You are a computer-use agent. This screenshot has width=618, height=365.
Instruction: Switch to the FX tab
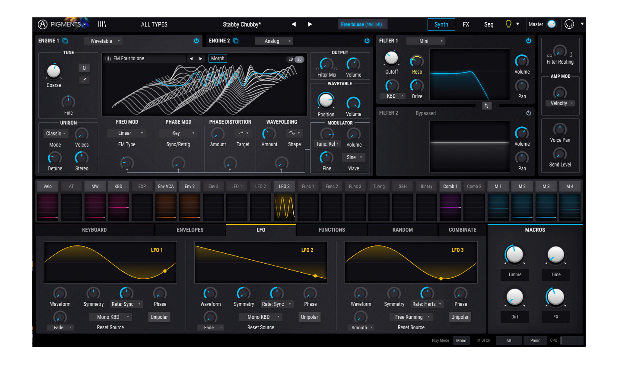(x=466, y=24)
